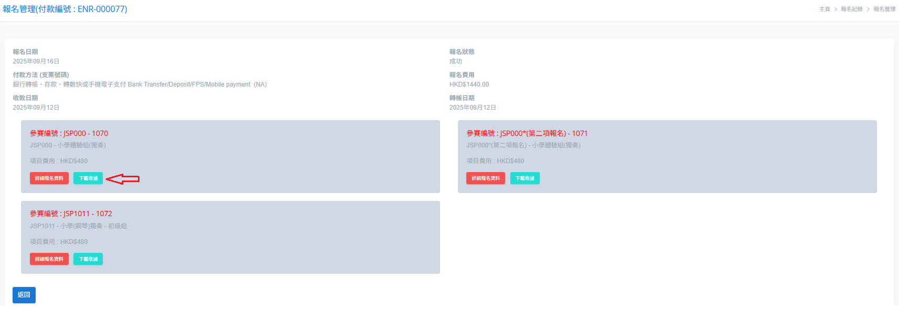Click the blue 返回 back button
This screenshot has width=899, height=309.
pyautogui.click(x=24, y=295)
